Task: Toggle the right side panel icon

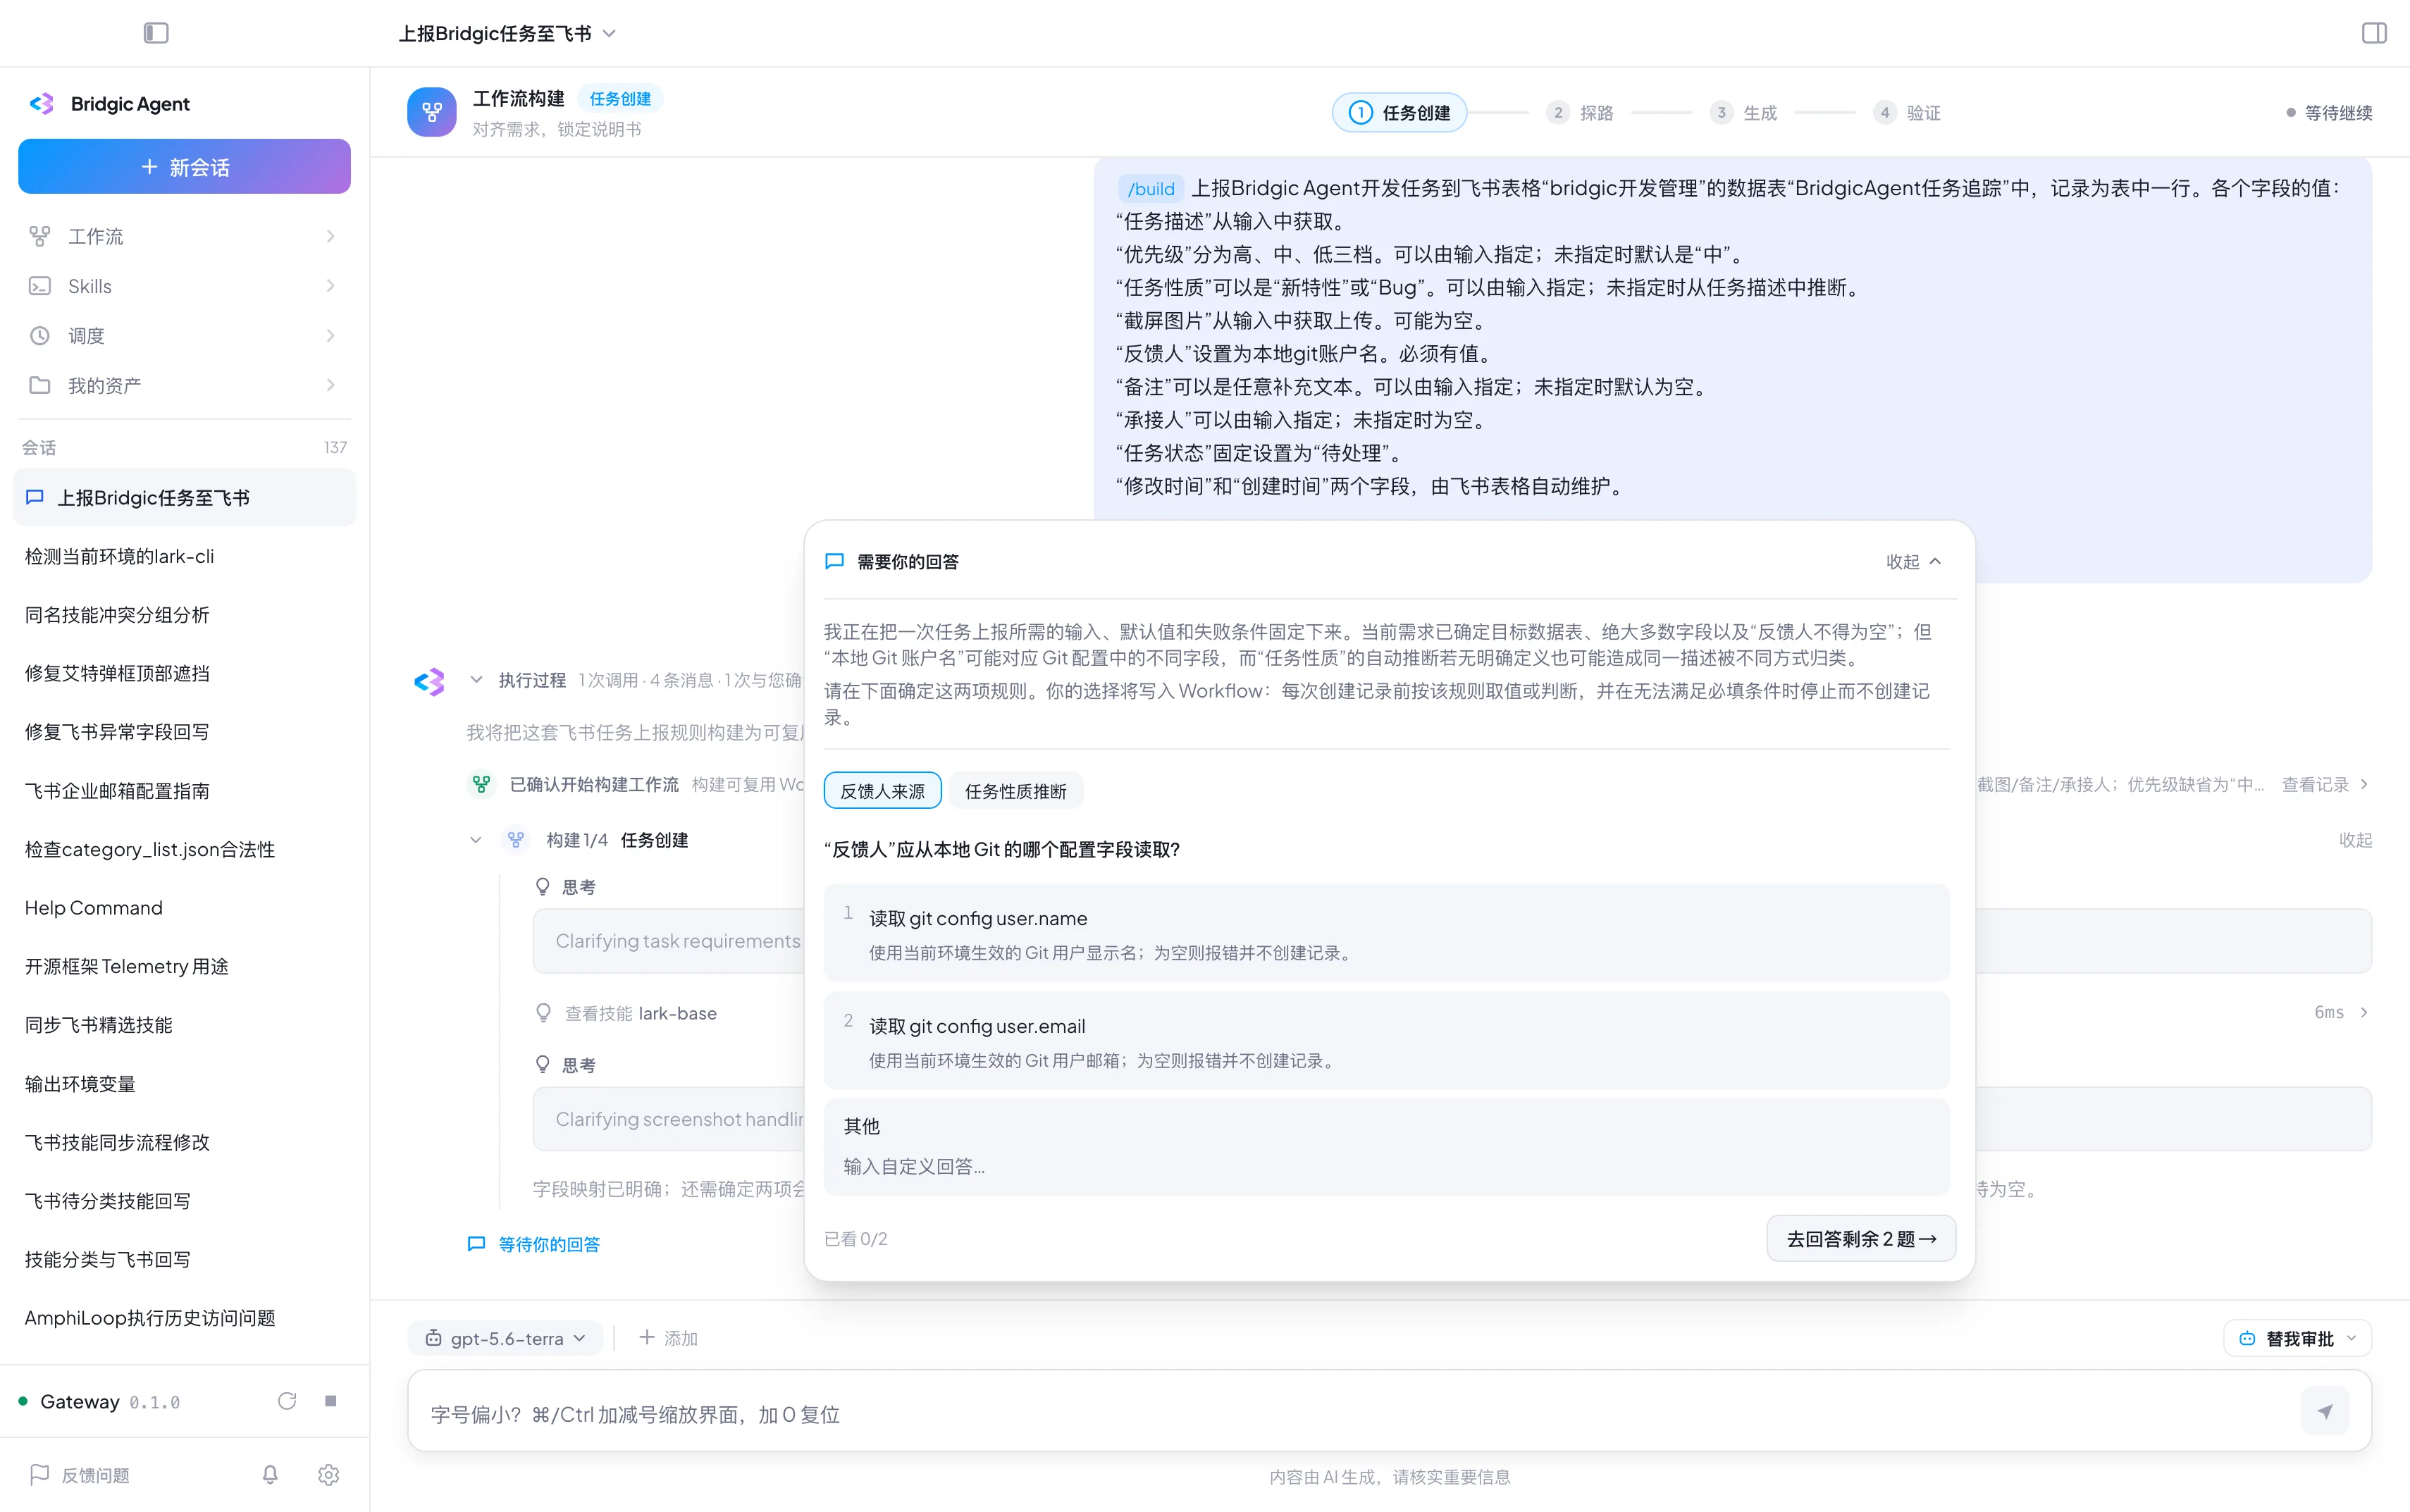Action: coord(2374,33)
